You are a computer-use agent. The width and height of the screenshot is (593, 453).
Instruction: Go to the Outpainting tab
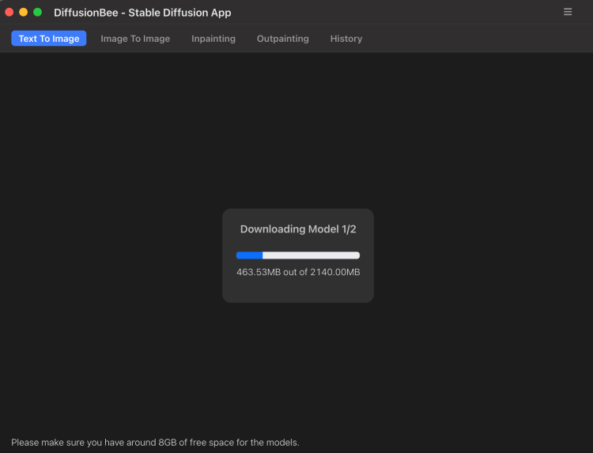click(282, 39)
